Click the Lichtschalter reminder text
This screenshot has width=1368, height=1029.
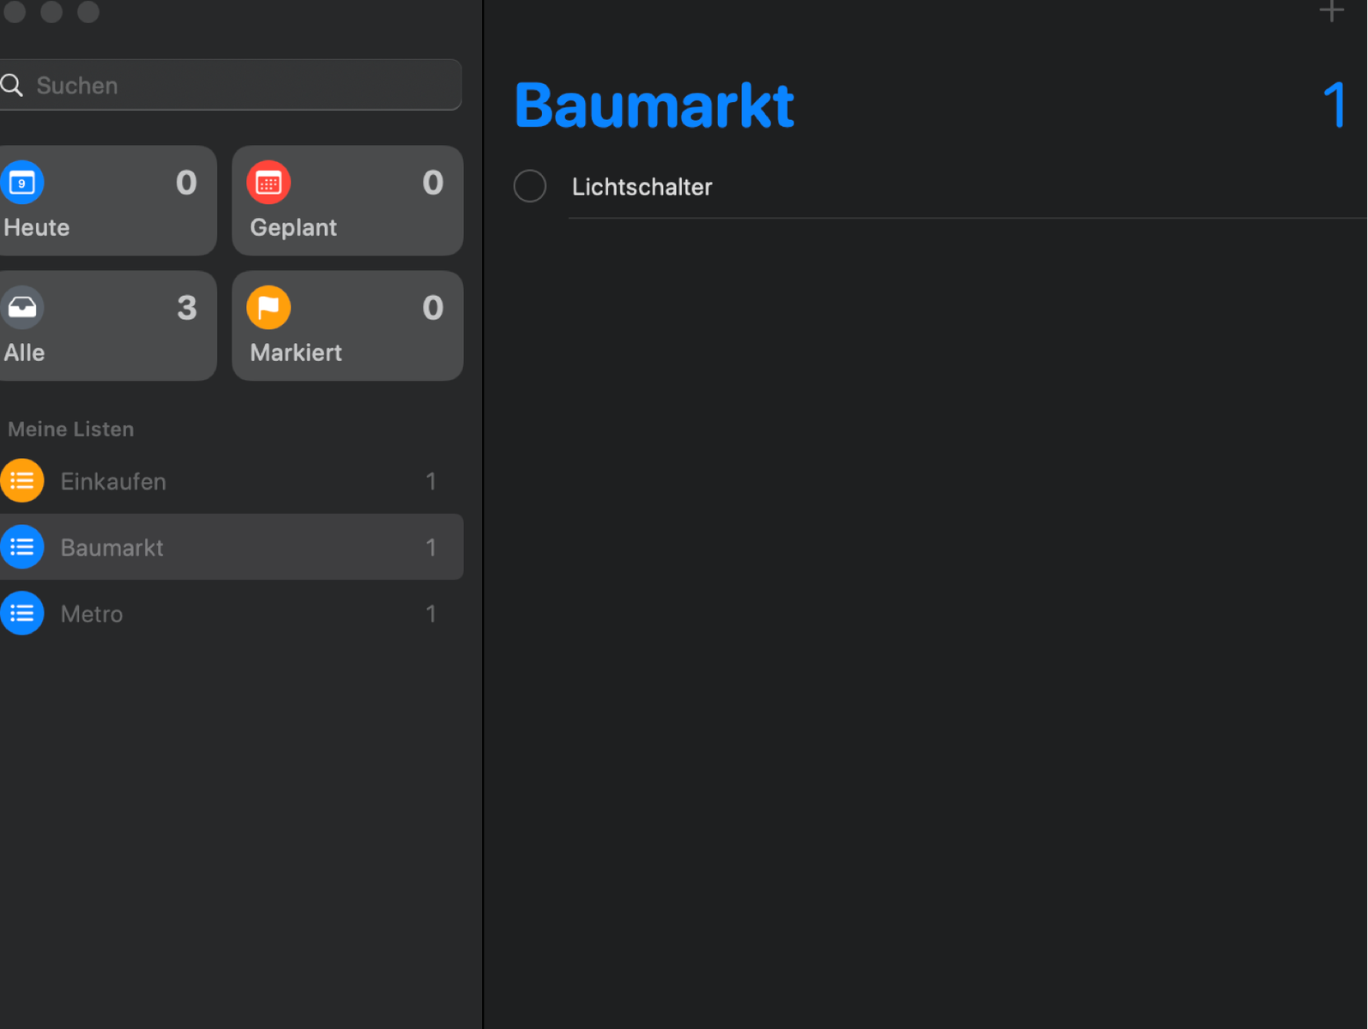[642, 187]
